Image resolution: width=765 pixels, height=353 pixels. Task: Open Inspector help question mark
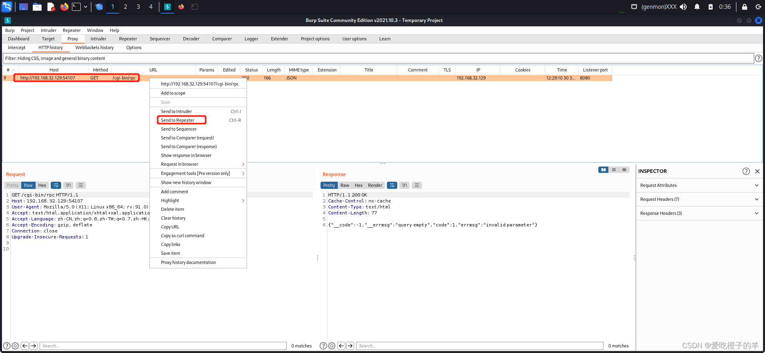click(x=746, y=171)
